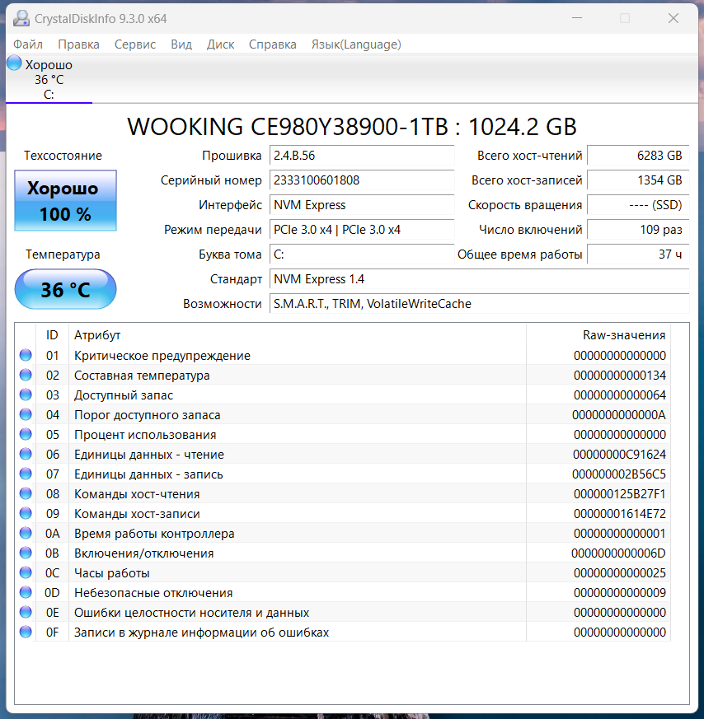Image resolution: width=704 pixels, height=719 pixels.
Task: Open the Правка menu
Action: pos(78,44)
